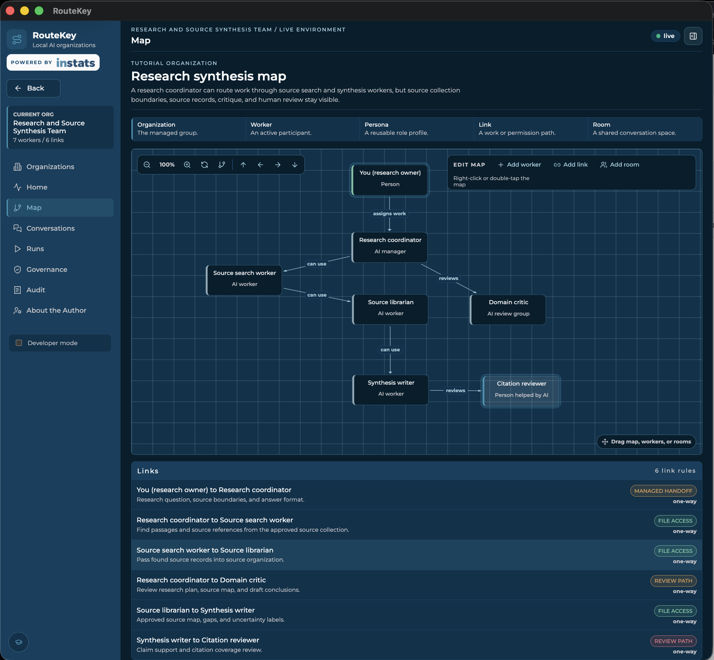Open the Research coordinator to Domain critic link

pos(417,585)
